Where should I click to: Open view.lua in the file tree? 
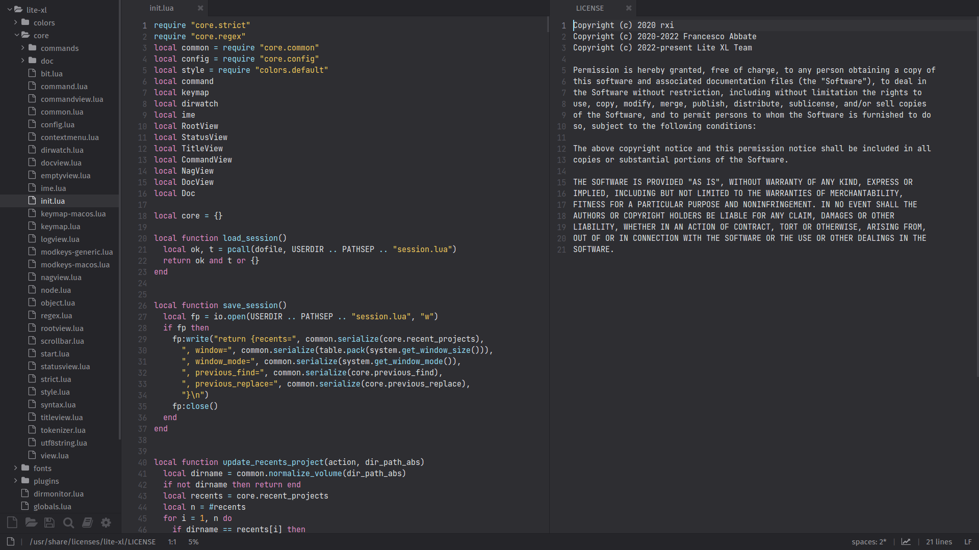tap(60, 455)
